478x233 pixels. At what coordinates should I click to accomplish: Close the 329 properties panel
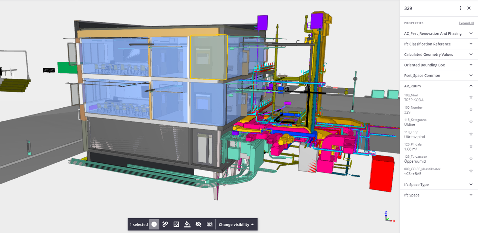[469, 8]
